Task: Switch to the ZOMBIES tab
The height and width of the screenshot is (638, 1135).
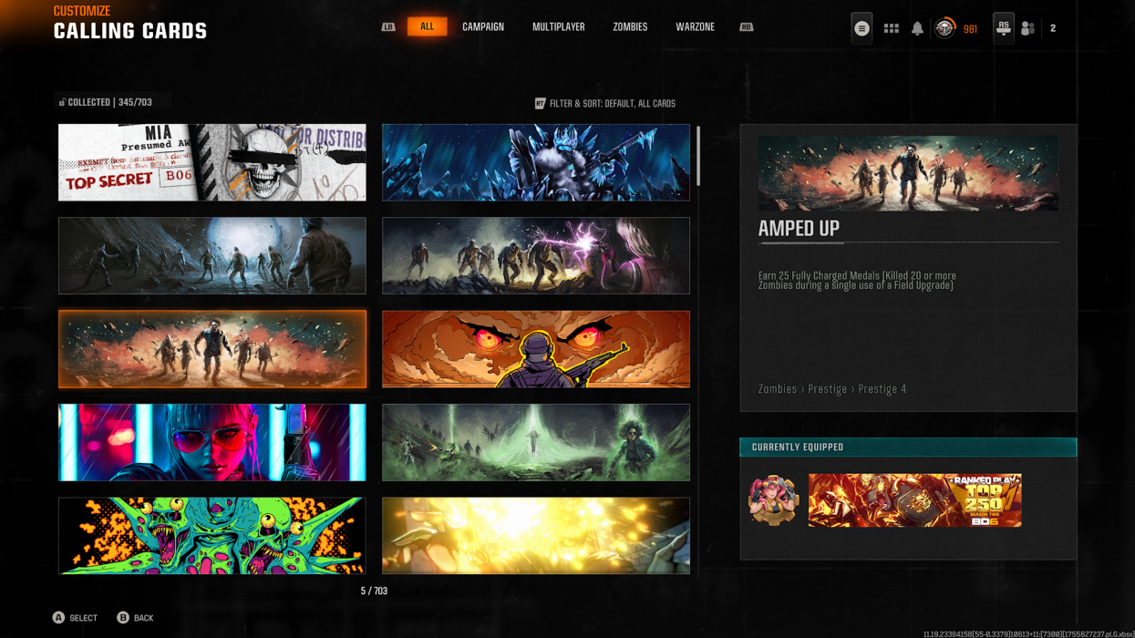Action: click(630, 27)
